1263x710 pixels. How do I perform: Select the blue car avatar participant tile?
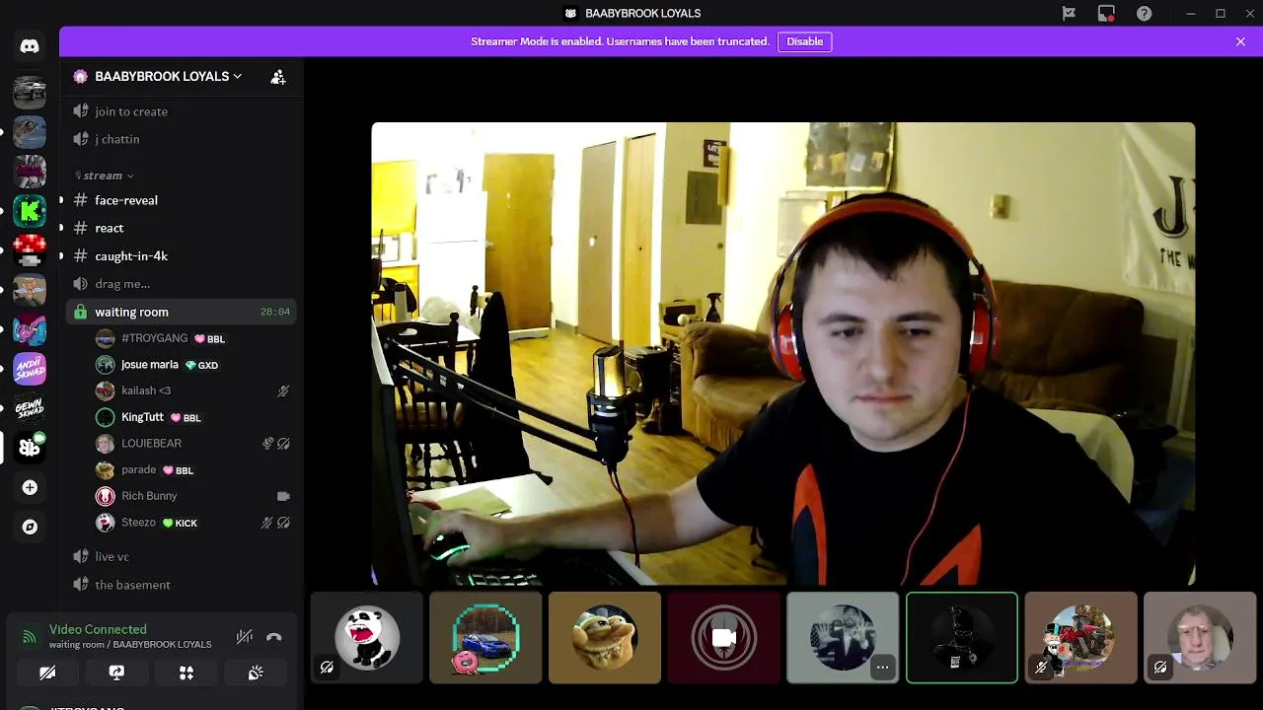(485, 638)
